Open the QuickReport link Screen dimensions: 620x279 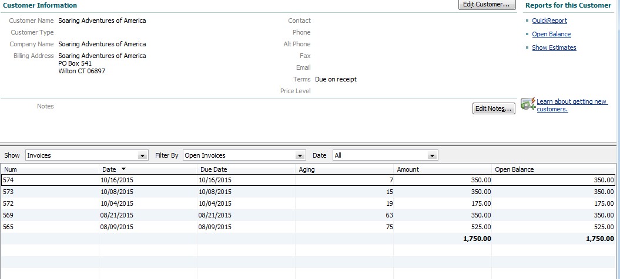coord(549,21)
